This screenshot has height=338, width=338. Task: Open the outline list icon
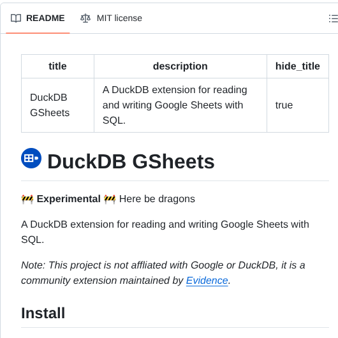click(334, 18)
